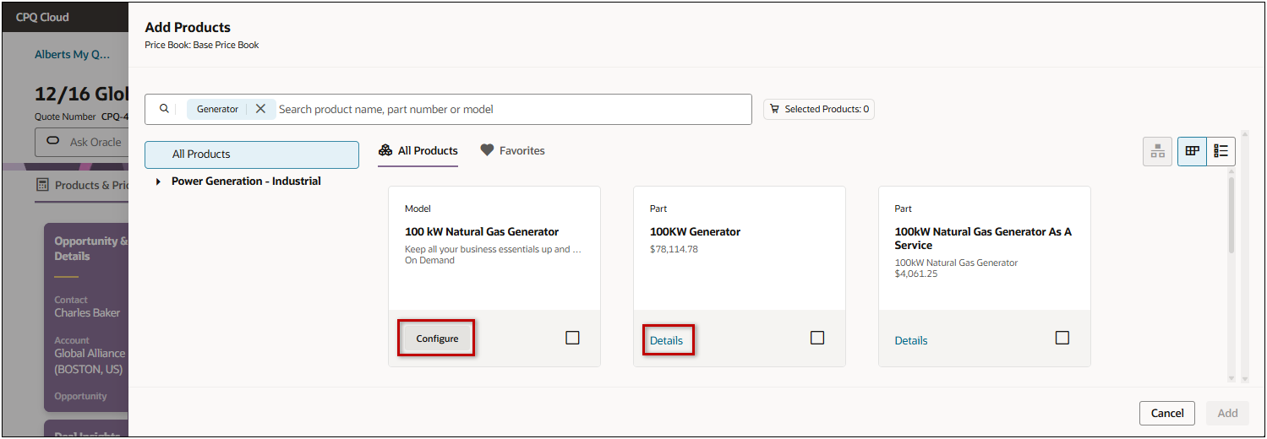This screenshot has width=1267, height=439.
Task: Toggle the hierarchy view icon
Action: click(x=1157, y=151)
